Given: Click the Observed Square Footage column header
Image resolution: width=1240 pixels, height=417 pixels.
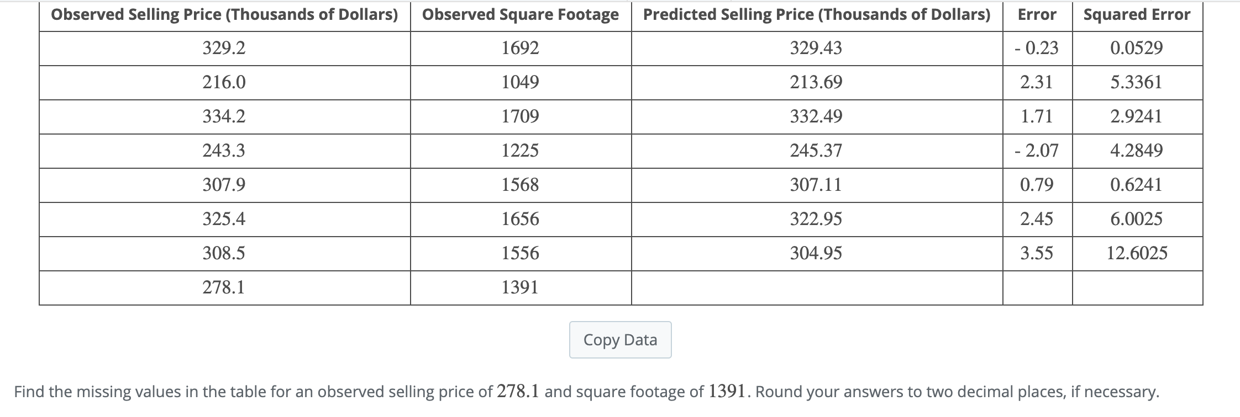Looking at the screenshot, I should pyautogui.click(x=521, y=15).
